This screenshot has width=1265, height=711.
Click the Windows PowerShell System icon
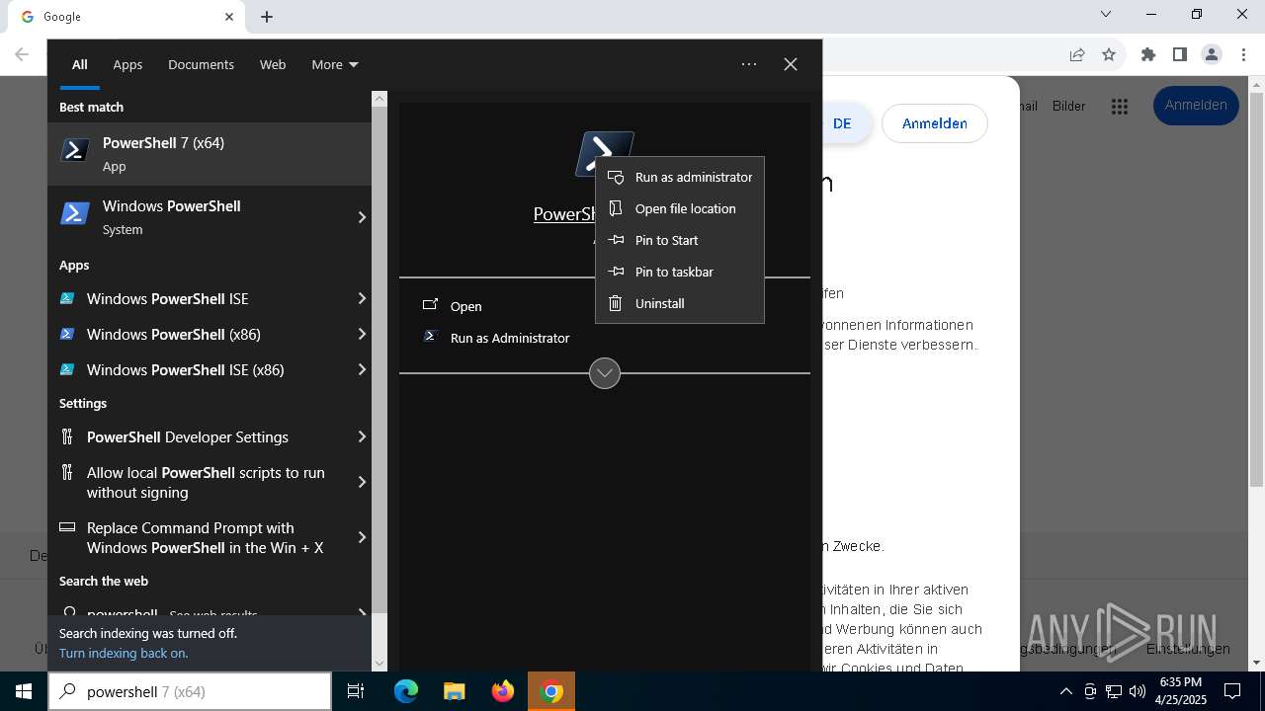click(75, 213)
